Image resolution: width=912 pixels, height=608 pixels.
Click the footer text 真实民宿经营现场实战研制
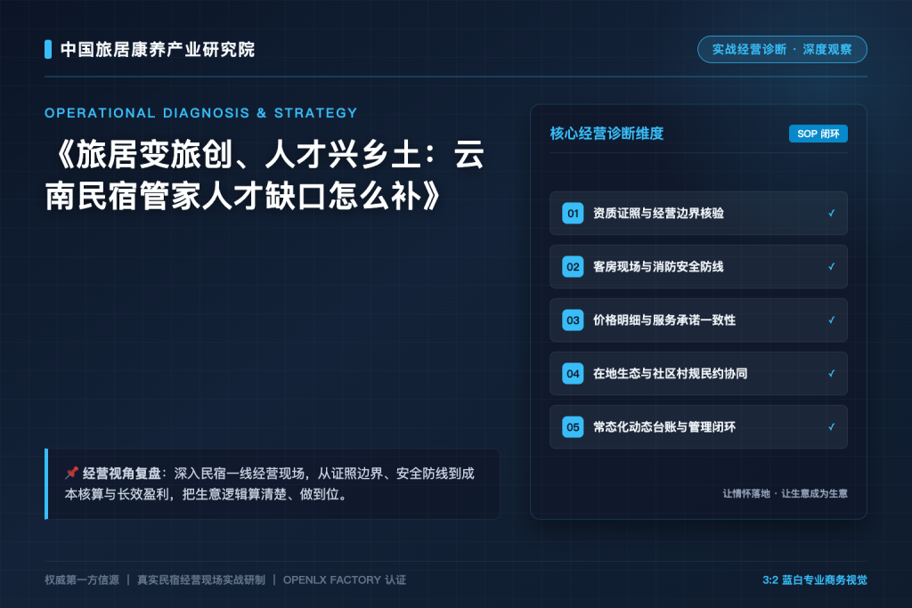[201, 580]
